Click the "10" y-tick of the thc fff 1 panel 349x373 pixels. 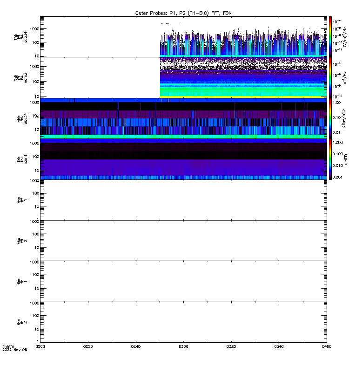37,207
